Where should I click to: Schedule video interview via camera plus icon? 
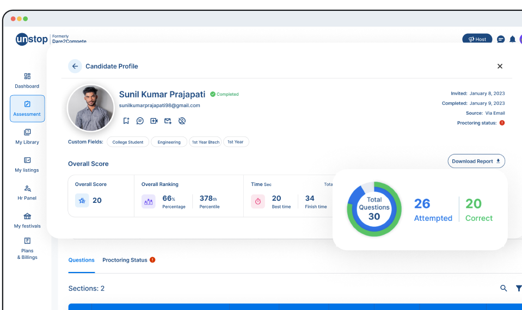point(154,121)
